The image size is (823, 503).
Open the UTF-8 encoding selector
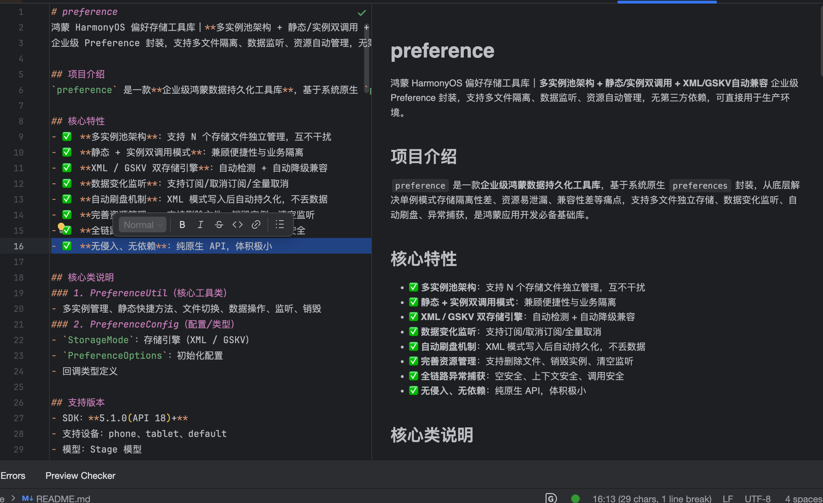point(758,498)
